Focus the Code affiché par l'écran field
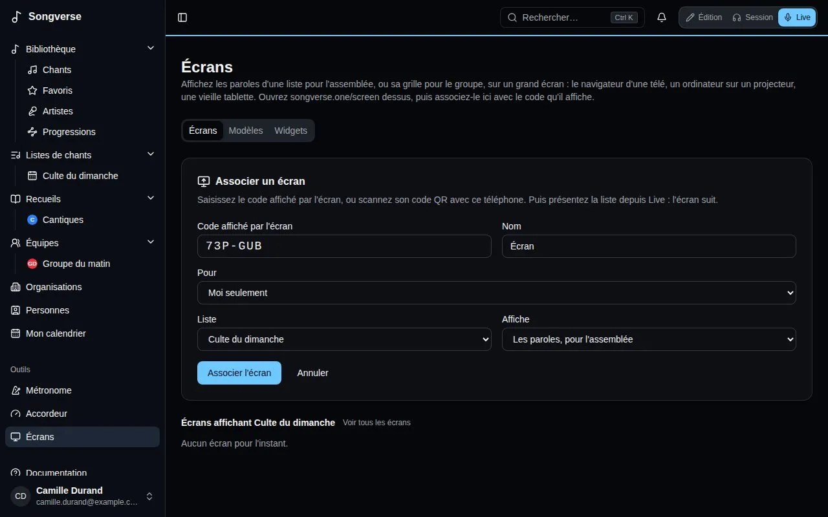Viewport: 828px width, 517px height. point(344,246)
